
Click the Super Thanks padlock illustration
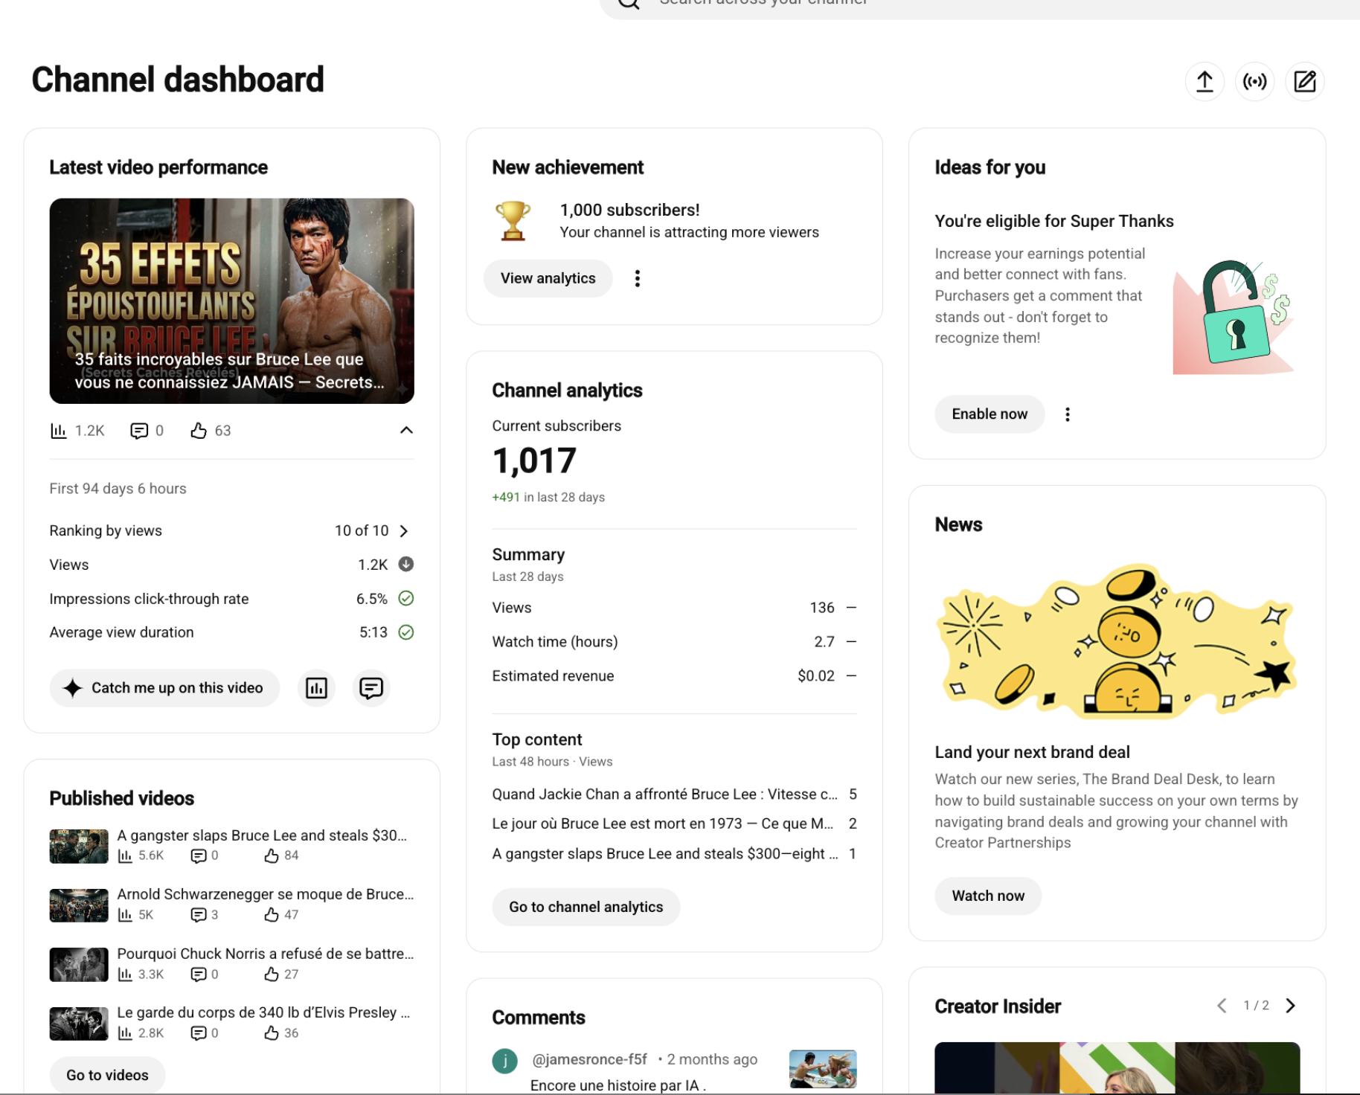point(1234,318)
